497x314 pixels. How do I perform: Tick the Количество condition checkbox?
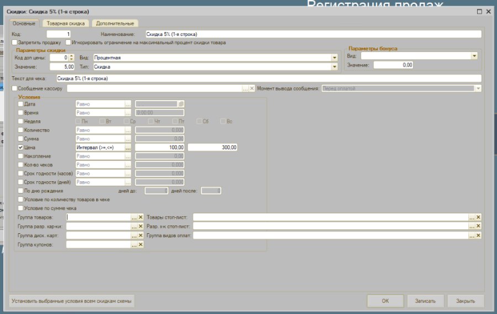(20, 130)
